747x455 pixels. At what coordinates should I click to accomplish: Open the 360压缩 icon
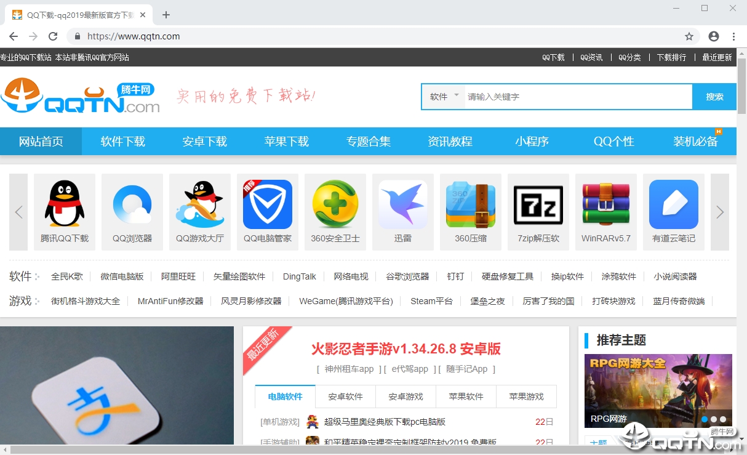click(471, 204)
